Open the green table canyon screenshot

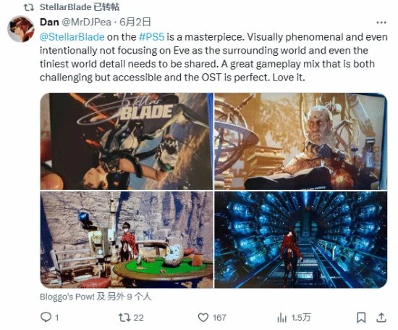point(127,239)
